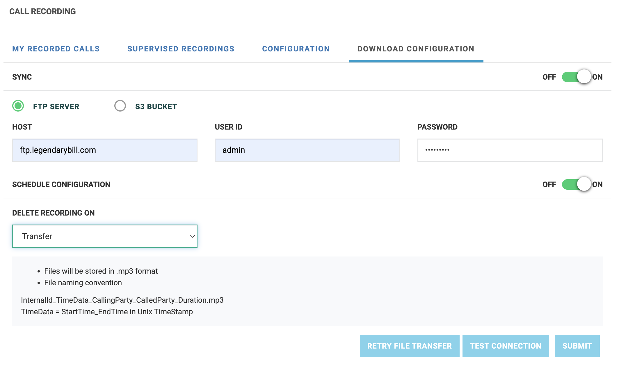Switch to the MY RECORDED CALLS tab

click(56, 49)
